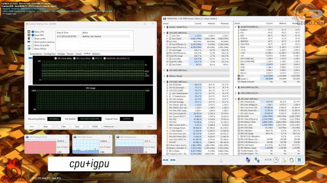Click HWiNFO right double-arrow expand icon
The width and height of the screenshot is (327, 183).
[x=173, y=160]
